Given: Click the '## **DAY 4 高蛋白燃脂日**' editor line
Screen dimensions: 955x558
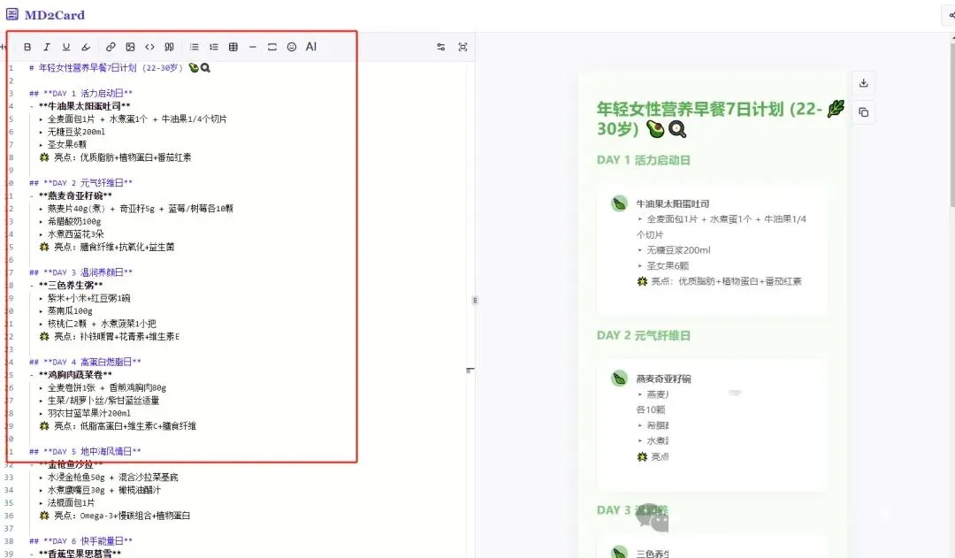Looking at the screenshot, I should point(85,362).
